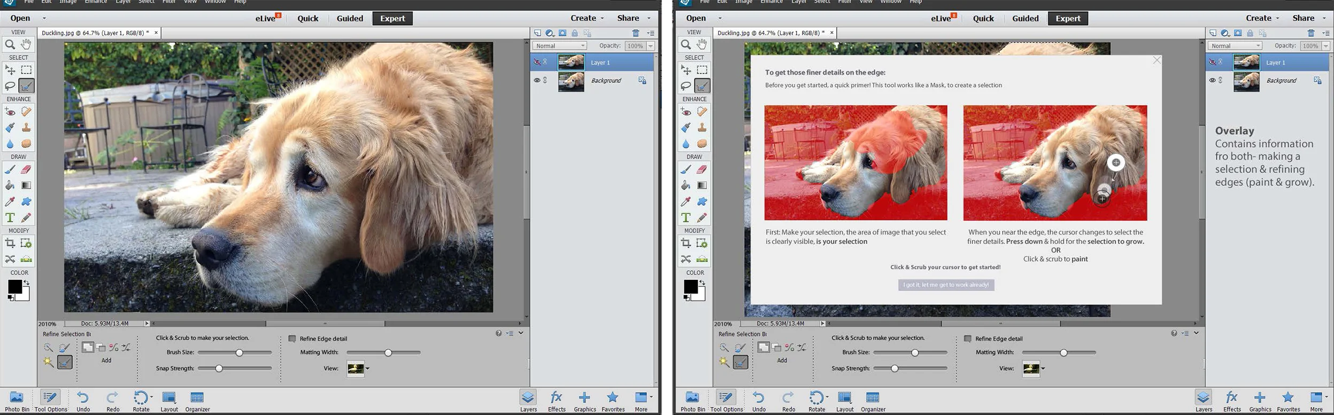Select the Straighten tool in the left window
The height and width of the screenshot is (415, 1334).
pyautogui.click(x=26, y=259)
